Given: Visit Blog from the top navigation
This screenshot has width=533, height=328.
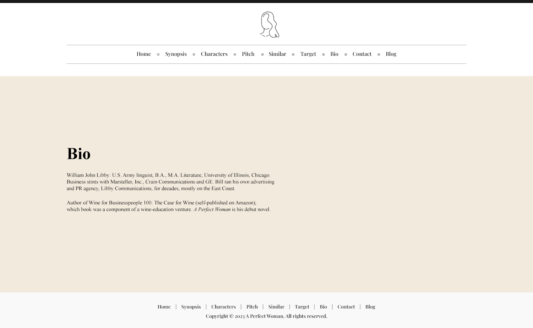Looking at the screenshot, I should 391,54.
